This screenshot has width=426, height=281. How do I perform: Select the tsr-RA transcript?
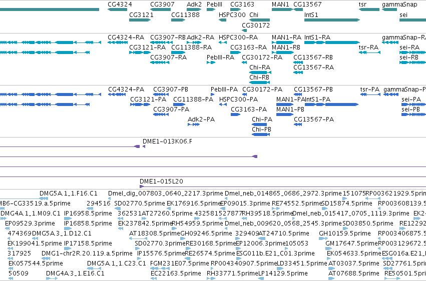[x=369, y=52]
